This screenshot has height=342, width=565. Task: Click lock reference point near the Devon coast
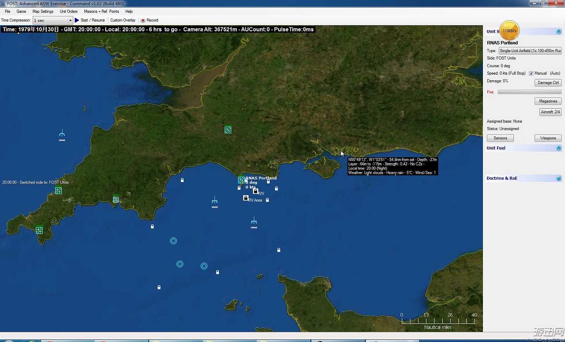pos(182,180)
